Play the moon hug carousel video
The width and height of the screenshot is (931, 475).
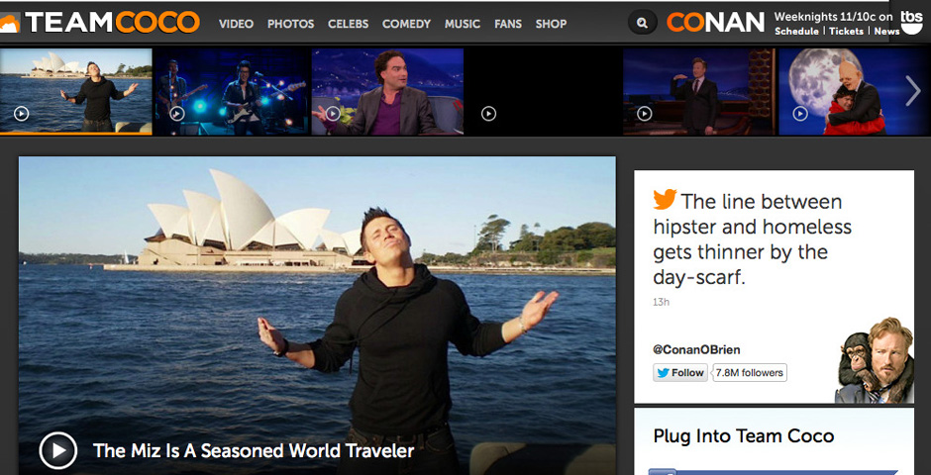pyautogui.click(x=800, y=113)
